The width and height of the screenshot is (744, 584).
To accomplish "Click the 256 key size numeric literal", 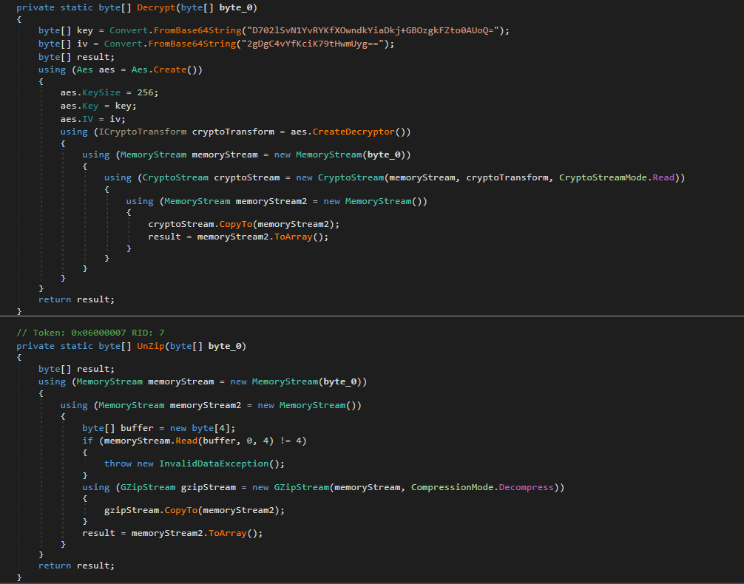I will [147, 92].
